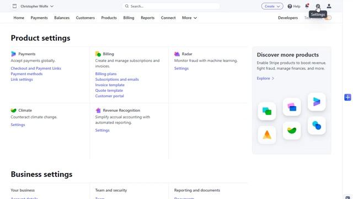Select the green Climate leaf product tile

292,130
